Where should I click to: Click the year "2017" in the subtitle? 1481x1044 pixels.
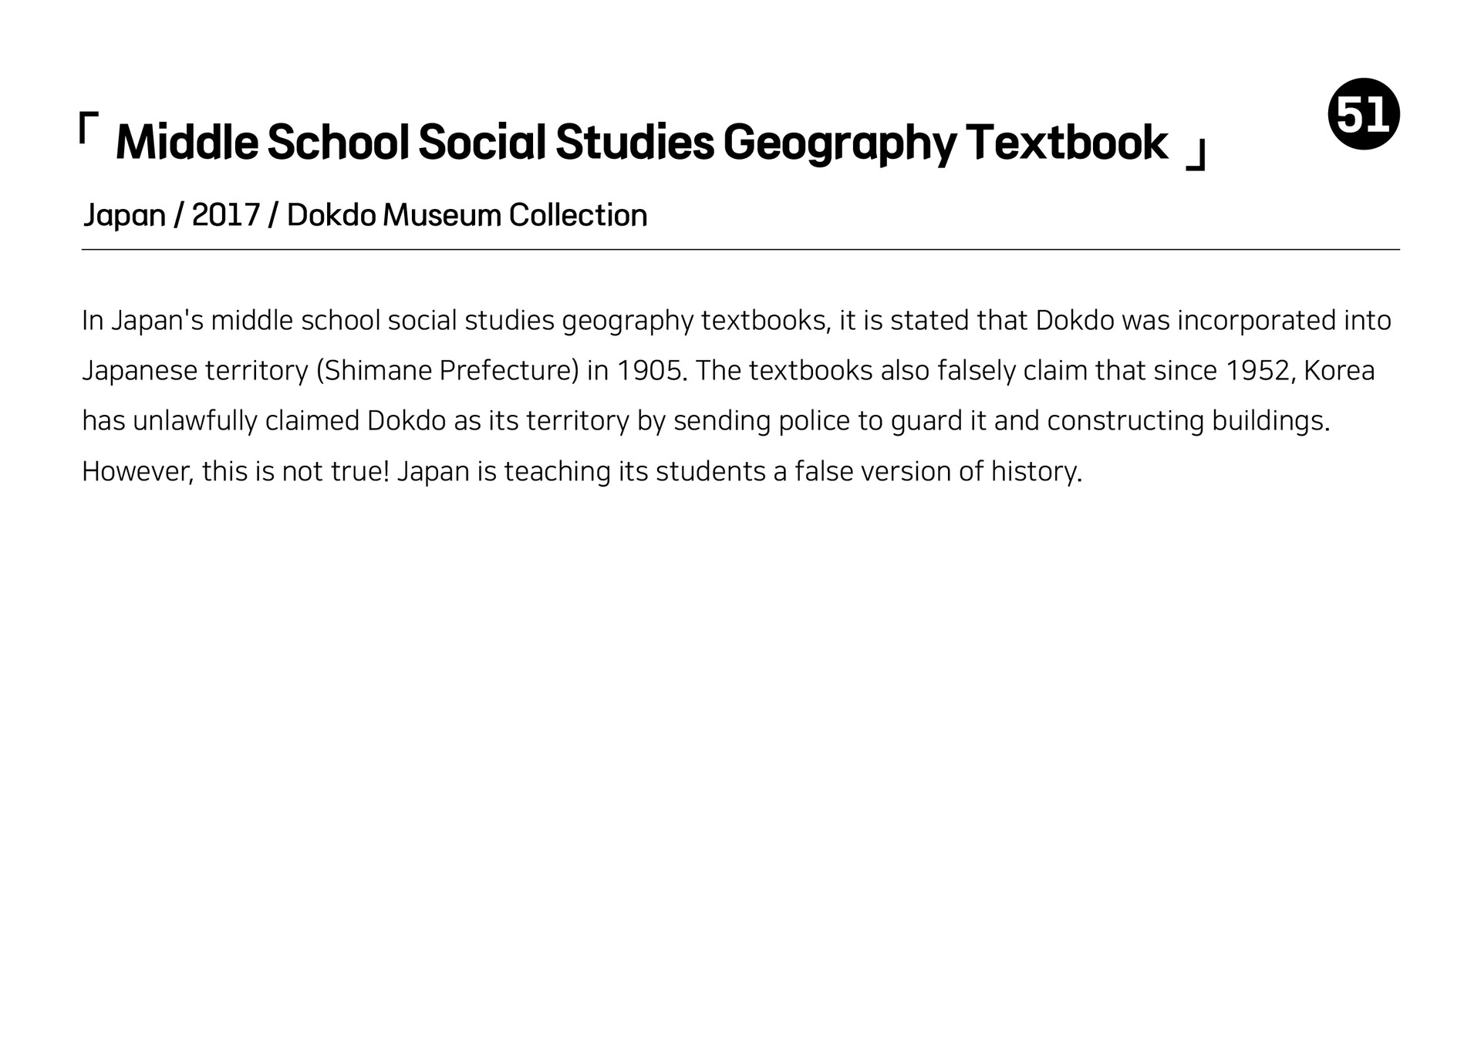point(226,215)
